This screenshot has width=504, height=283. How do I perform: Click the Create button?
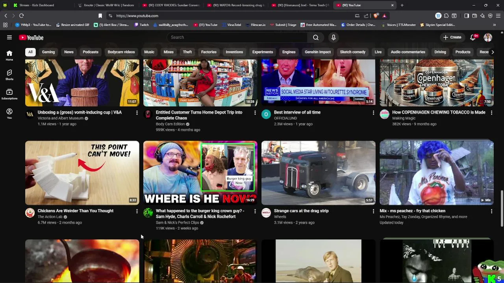tap(452, 37)
